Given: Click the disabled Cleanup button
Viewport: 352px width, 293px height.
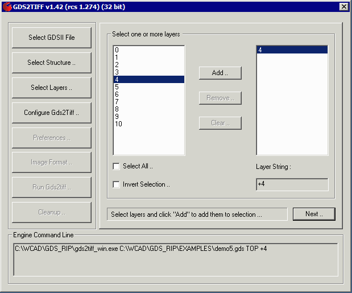Looking at the screenshot, I should (52, 212).
